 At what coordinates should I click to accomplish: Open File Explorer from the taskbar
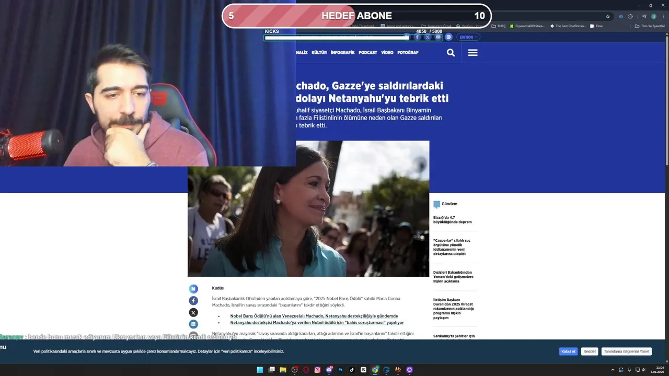[283, 370]
